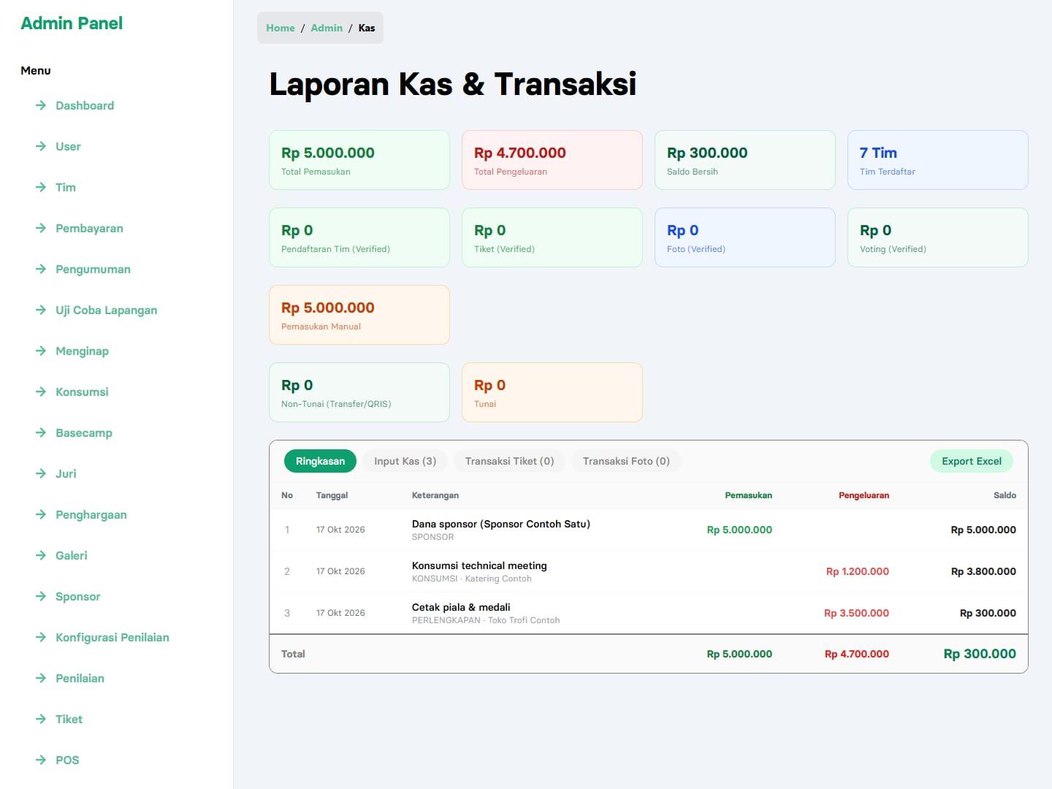Click the Total Pemasukan summary card
The height and width of the screenshot is (789, 1052).
359,160
